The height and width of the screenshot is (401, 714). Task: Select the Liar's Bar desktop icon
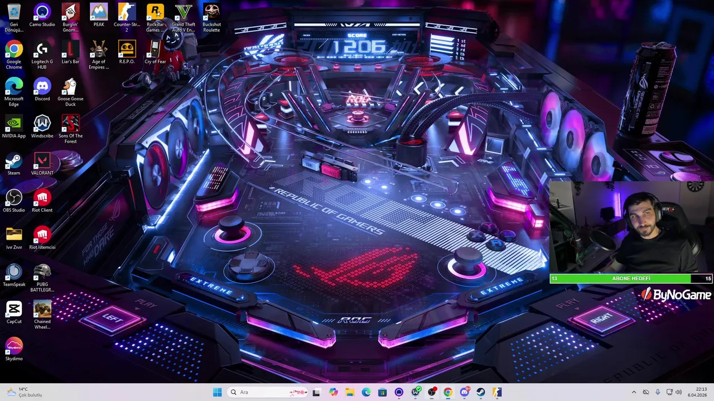click(70, 52)
